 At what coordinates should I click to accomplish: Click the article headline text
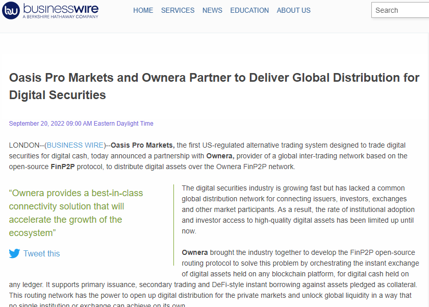[214, 86]
